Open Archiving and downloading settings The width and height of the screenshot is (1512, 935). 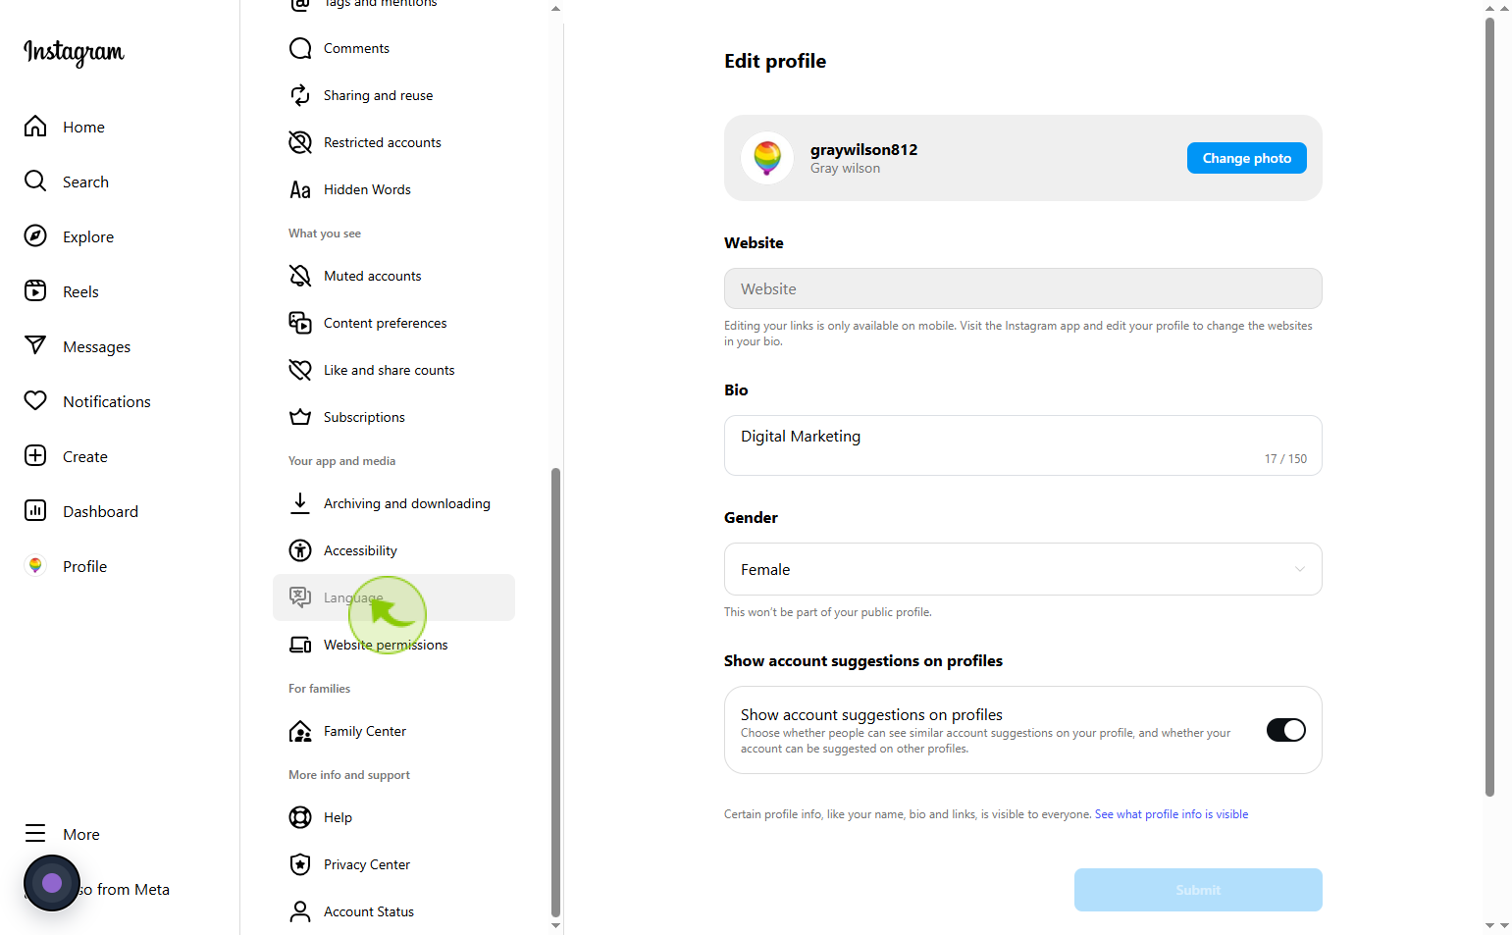pyautogui.click(x=393, y=503)
